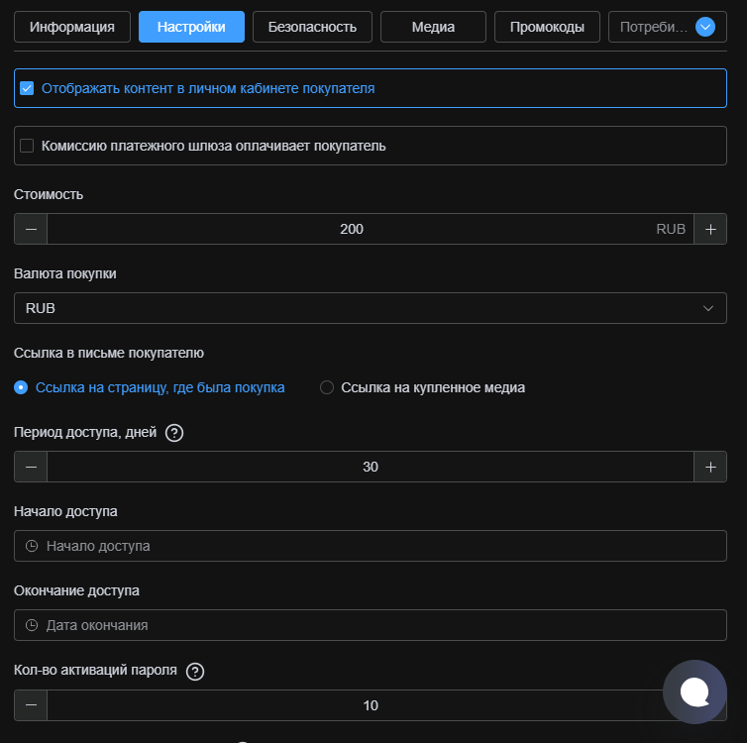
Task: Click the activations field showing 10
Action: tap(371, 705)
